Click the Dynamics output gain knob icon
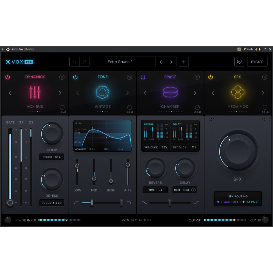The image size is (273, 273). (x=62, y=107)
